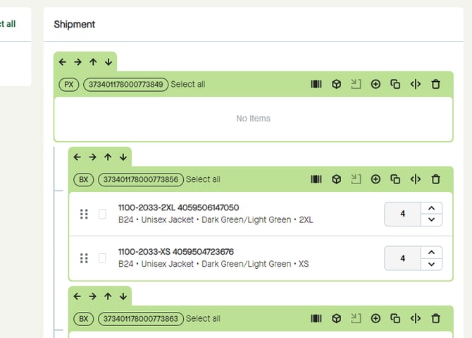Click the PX container type badge
The height and width of the screenshot is (338, 472).
click(x=69, y=84)
